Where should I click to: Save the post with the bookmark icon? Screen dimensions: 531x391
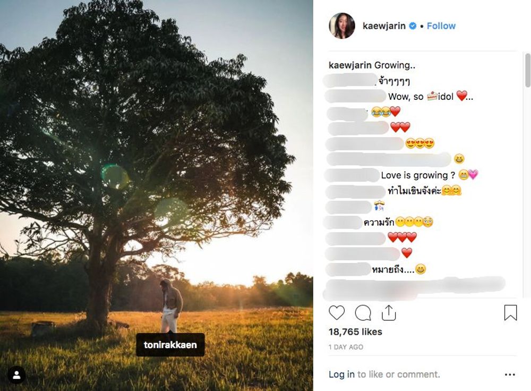pos(510,312)
